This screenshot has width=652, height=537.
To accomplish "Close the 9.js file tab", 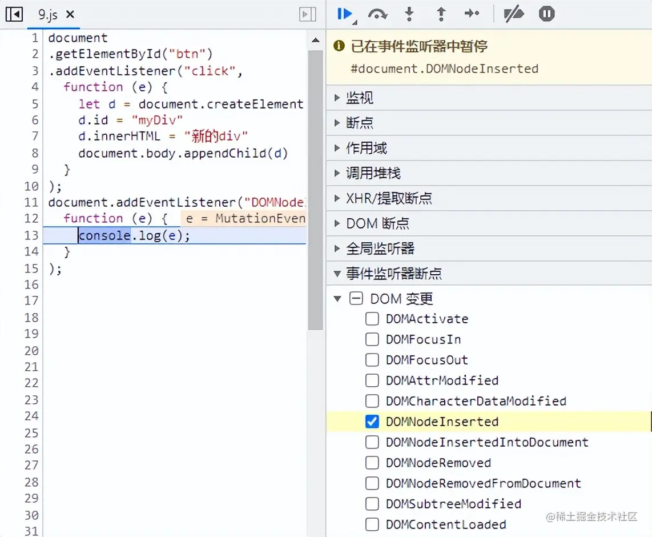I will point(70,14).
